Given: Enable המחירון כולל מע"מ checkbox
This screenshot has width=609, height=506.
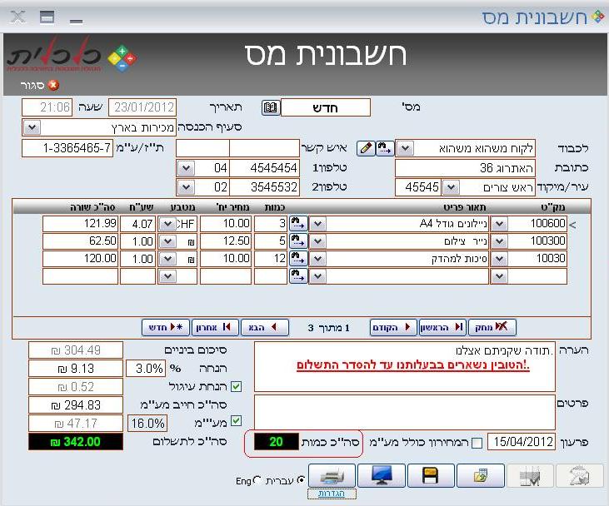Looking at the screenshot, I should [x=477, y=443].
